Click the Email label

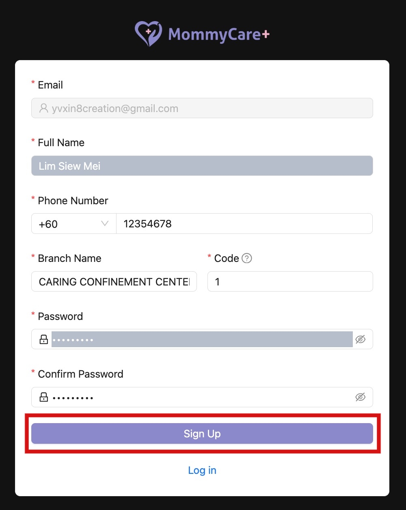50,85
